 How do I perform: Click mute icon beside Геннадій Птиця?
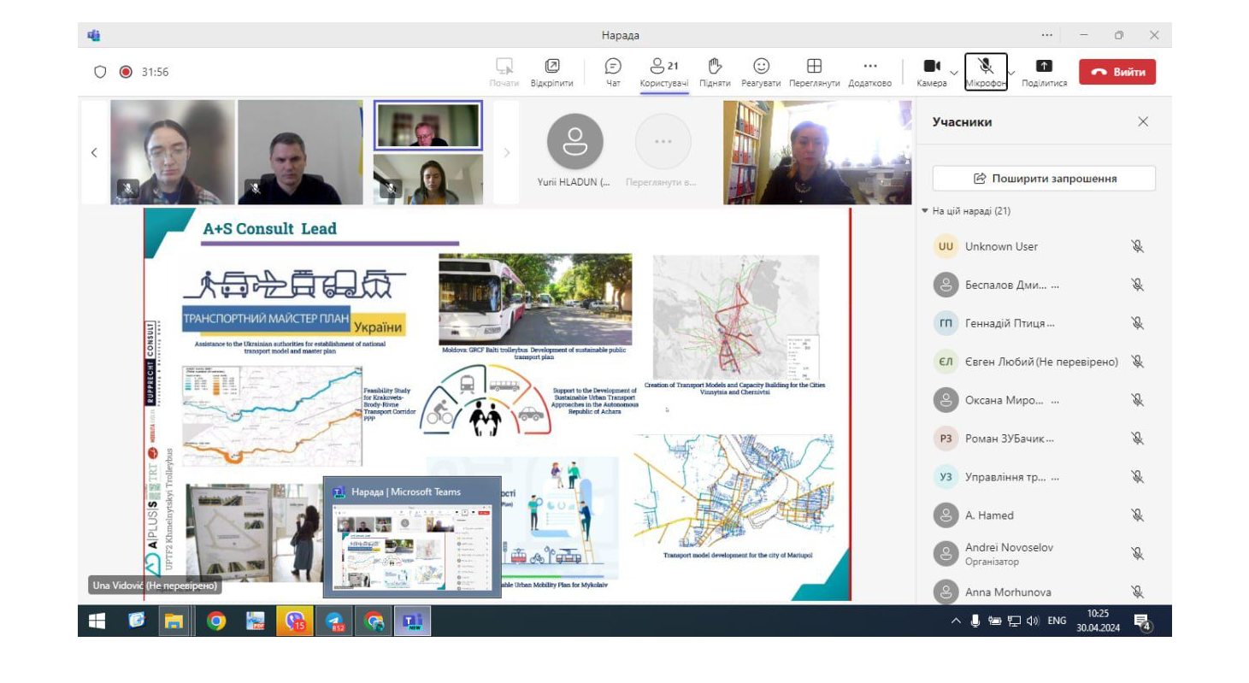1137,323
